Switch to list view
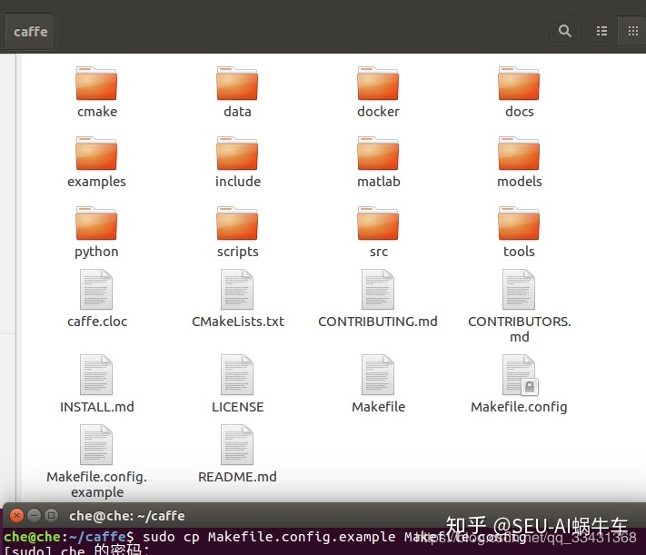 601,31
